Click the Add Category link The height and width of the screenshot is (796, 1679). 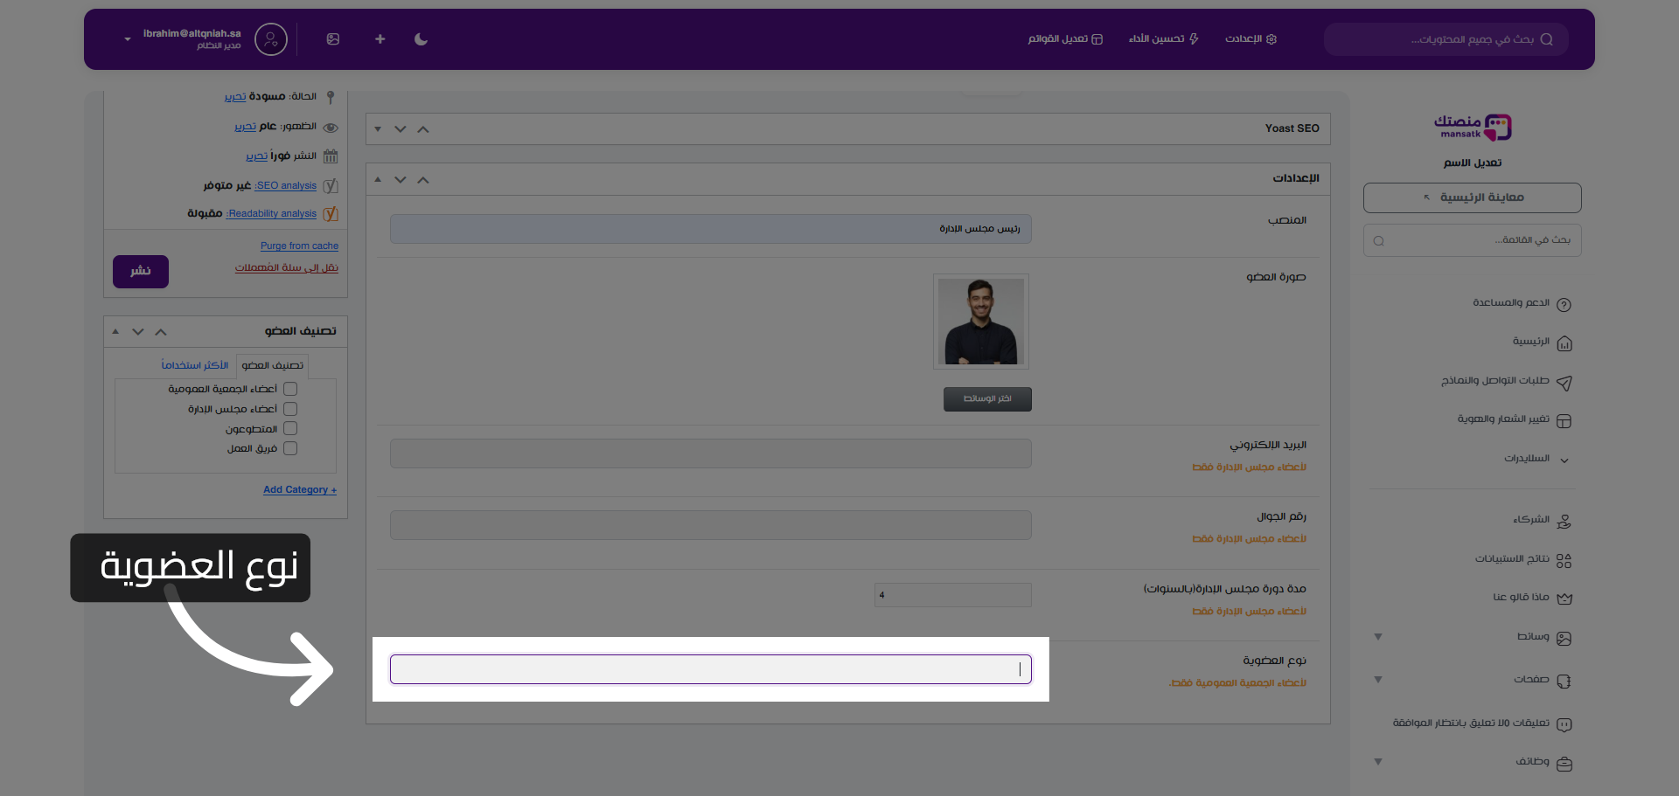click(x=300, y=490)
